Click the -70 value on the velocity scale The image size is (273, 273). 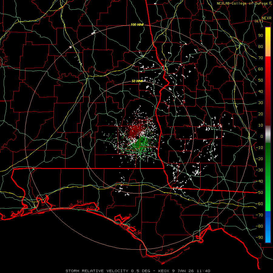pyautogui.click(x=259, y=215)
